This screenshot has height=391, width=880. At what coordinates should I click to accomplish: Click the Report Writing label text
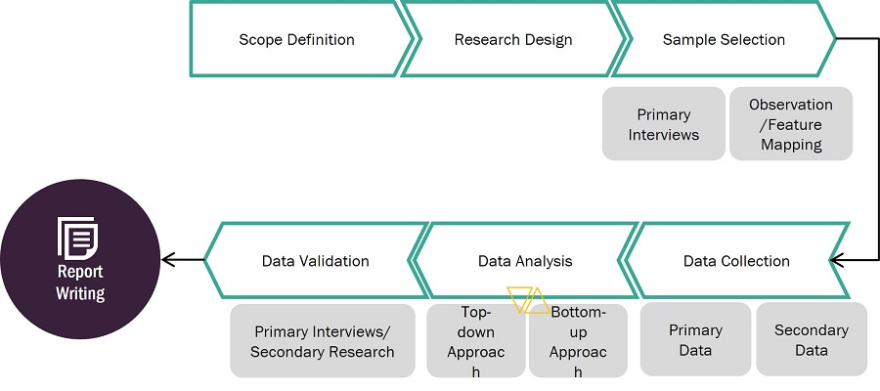point(79,282)
